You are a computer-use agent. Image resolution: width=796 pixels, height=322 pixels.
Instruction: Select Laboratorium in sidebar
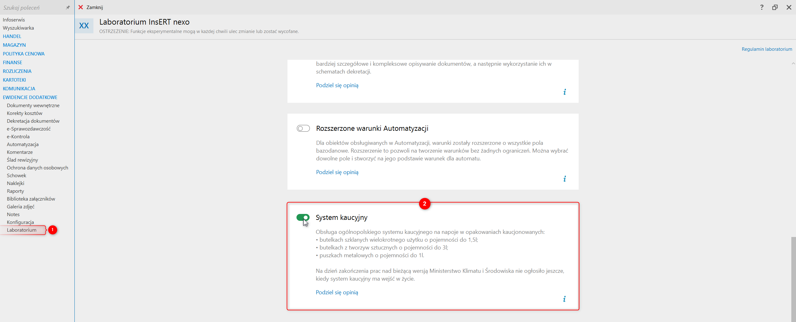tap(22, 230)
